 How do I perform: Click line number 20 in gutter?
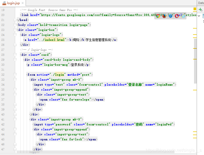[x=3, y=15]
